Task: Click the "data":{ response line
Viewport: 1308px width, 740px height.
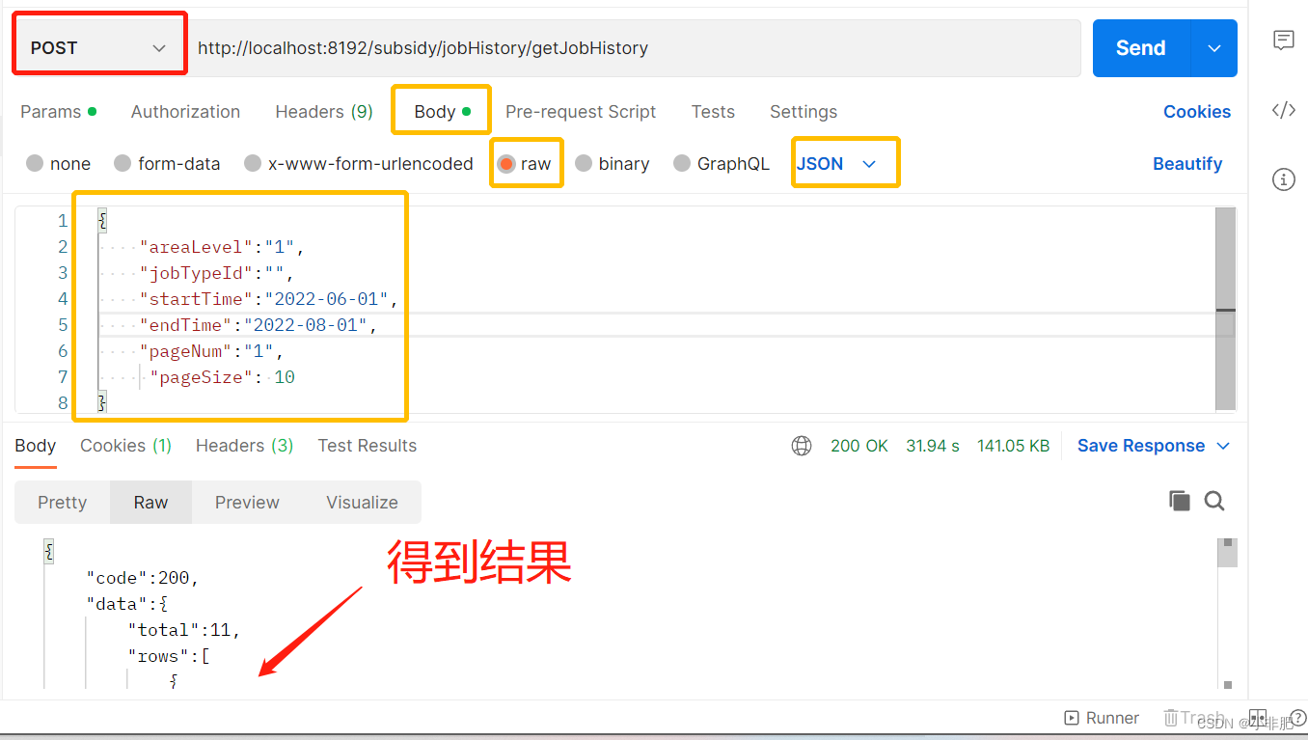Action: pyautogui.click(x=127, y=604)
